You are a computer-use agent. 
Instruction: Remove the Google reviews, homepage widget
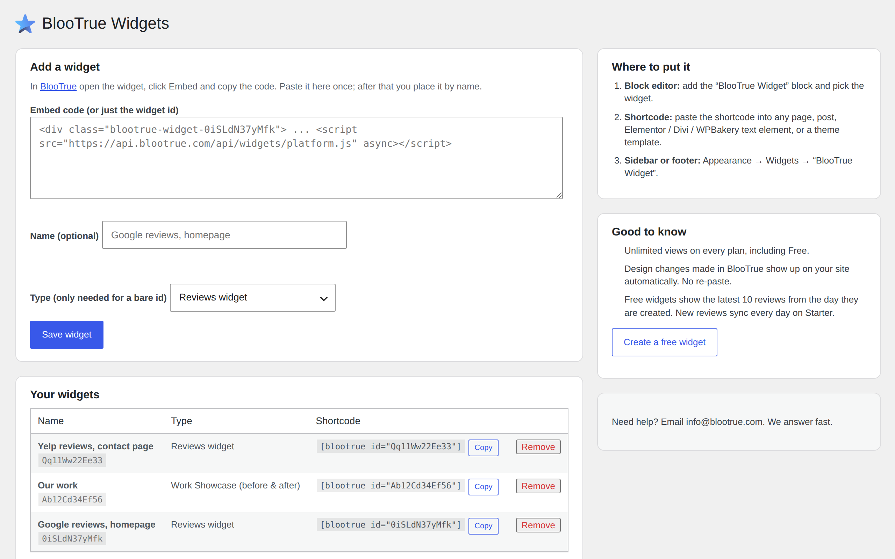click(x=538, y=525)
